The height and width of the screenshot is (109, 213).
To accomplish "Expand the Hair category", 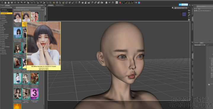I will 1,26.
